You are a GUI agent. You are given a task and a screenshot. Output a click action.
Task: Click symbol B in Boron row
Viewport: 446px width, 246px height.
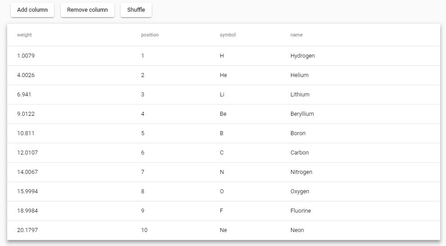(221, 133)
